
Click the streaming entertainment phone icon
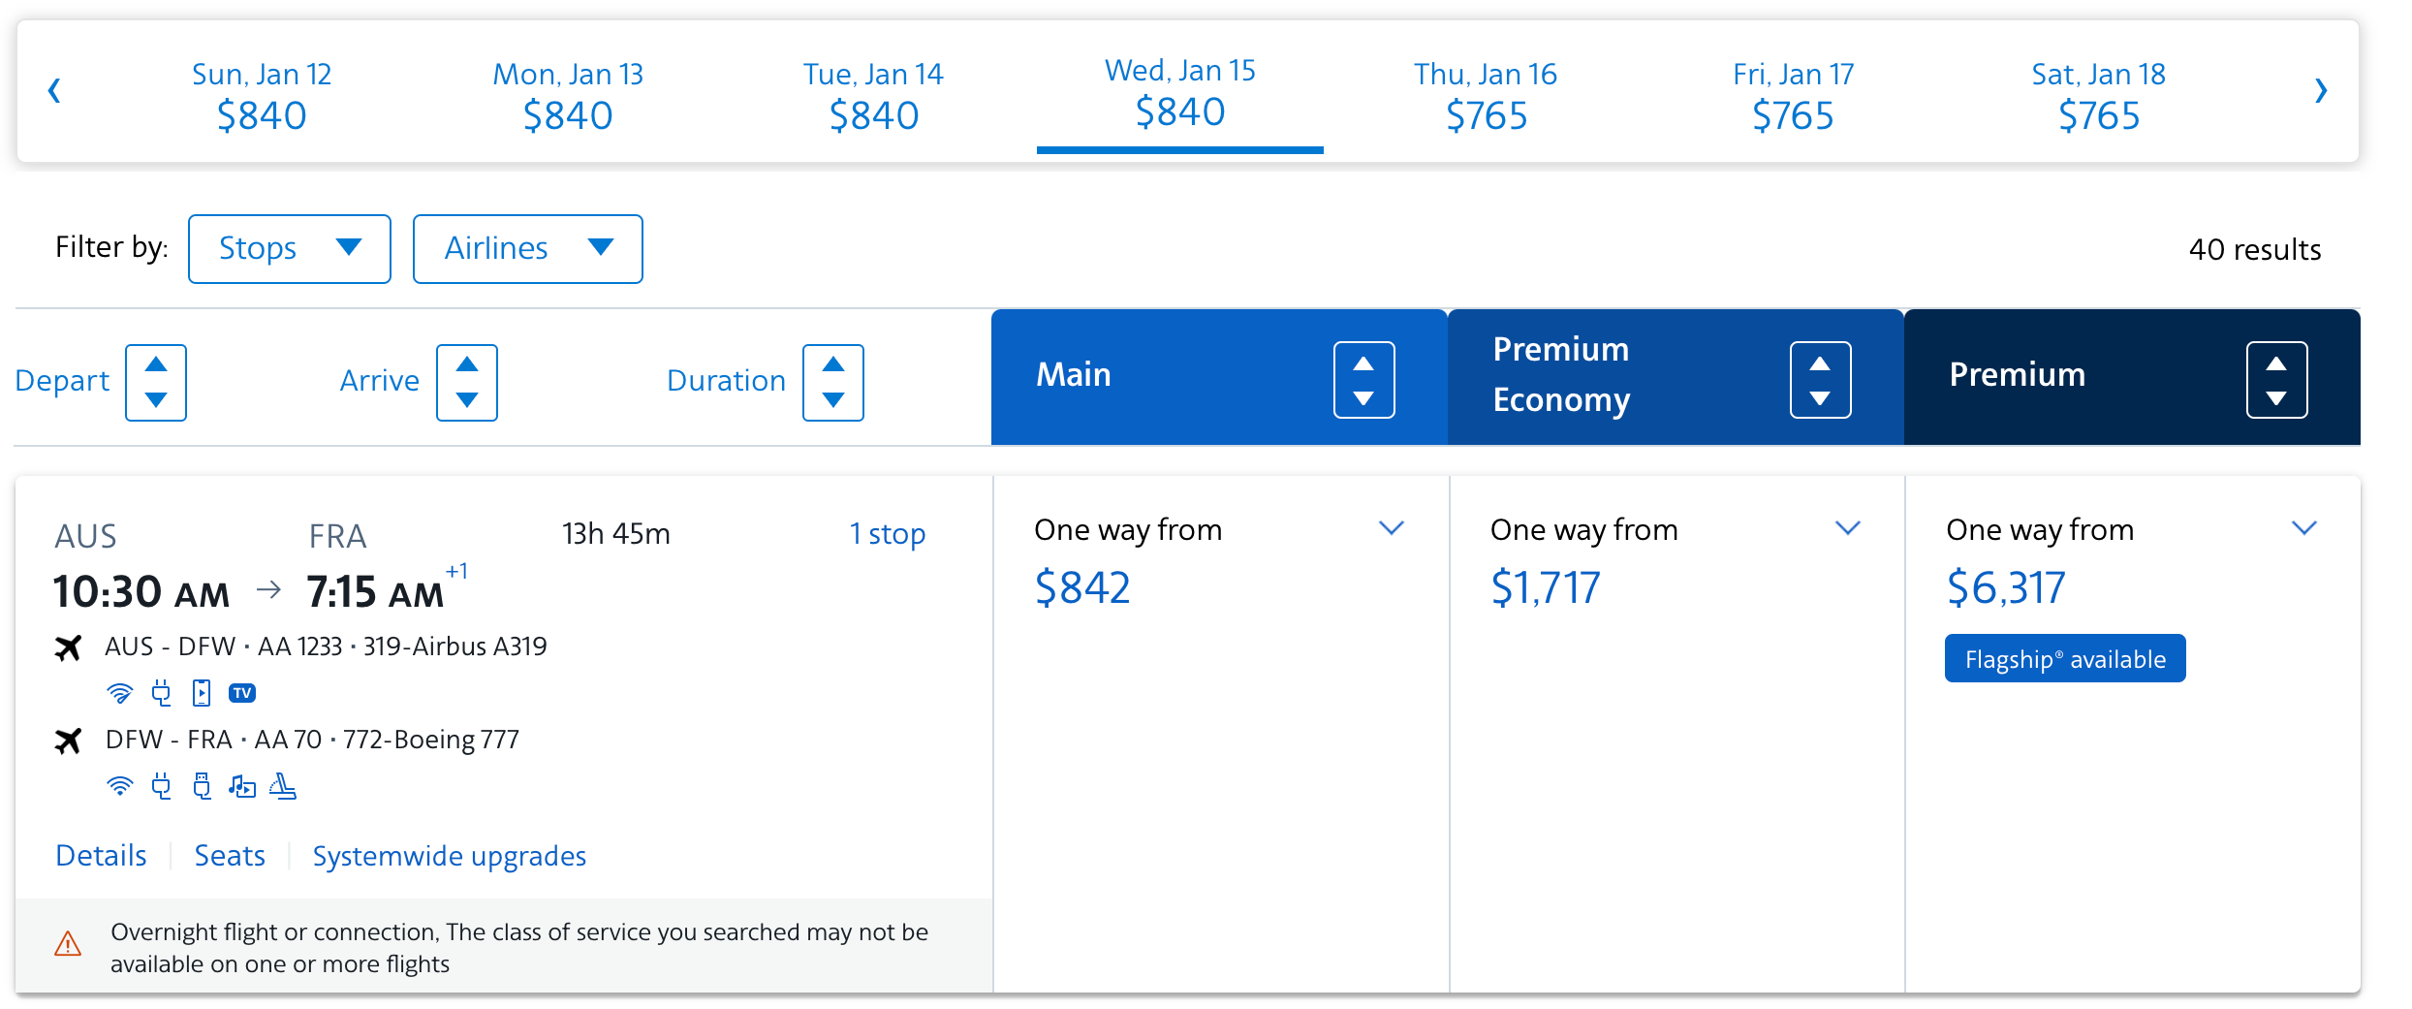[x=202, y=693]
